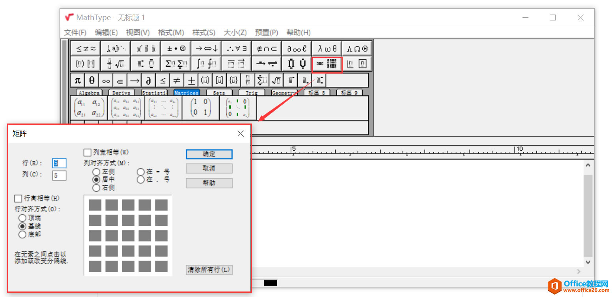Switch to the Derivs tab
Screen dimensions: 612x297
(122, 93)
